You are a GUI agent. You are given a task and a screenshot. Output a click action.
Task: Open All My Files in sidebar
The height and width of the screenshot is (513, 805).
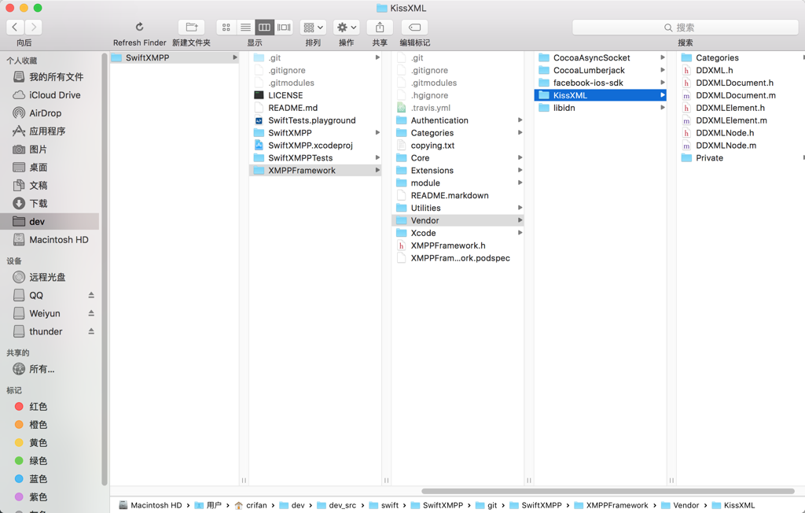pyautogui.click(x=50, y=77)
